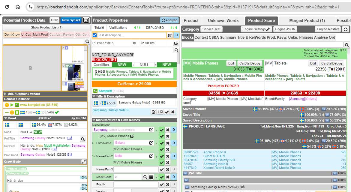Open the list icon in ModelCode row
Screen dimensions: 351x192
click(151, 177)
